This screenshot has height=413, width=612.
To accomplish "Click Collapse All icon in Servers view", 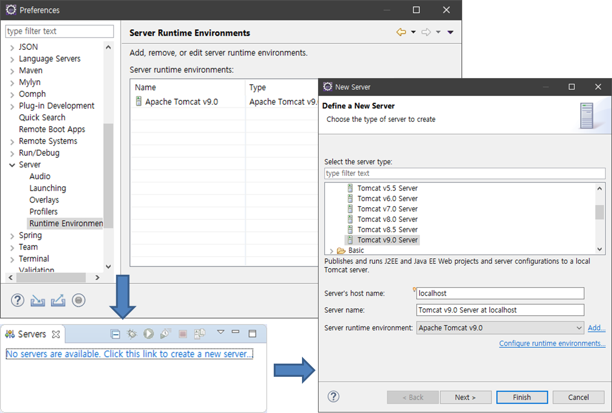I will pos(115,334).
